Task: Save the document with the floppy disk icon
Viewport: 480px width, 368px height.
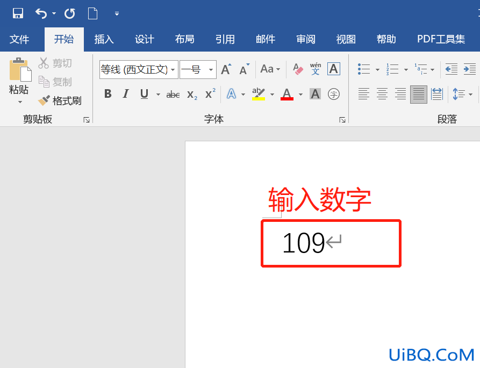Action: pyautogui.click(x=18, y=13)
